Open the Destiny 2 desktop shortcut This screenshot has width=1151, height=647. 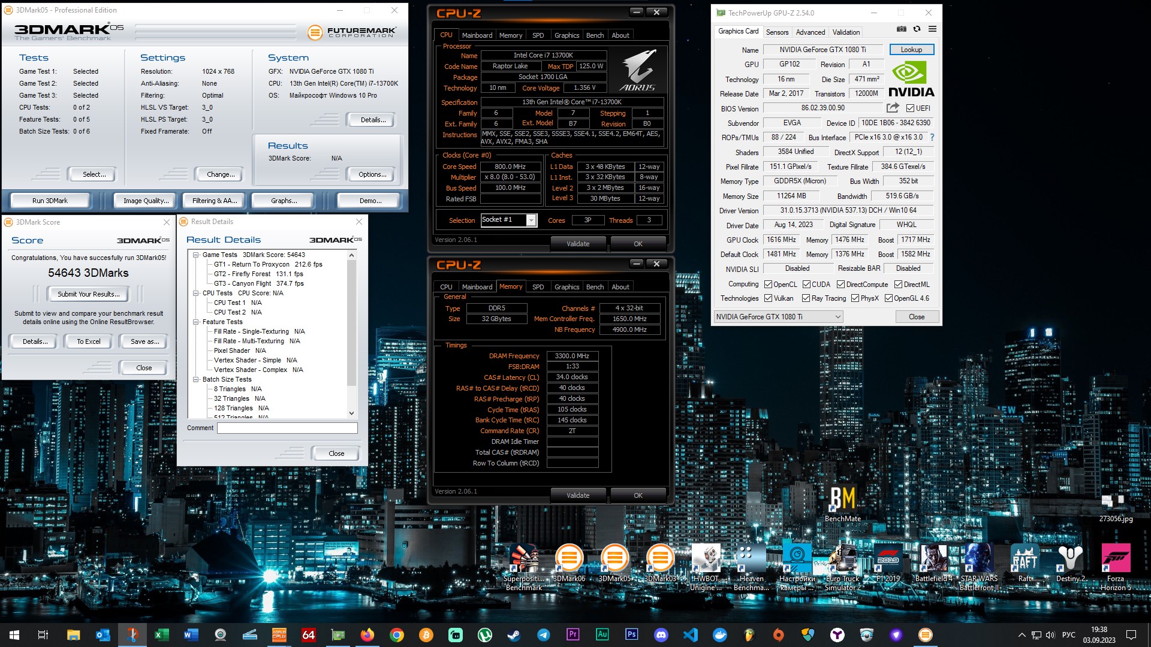[1070, 563]
